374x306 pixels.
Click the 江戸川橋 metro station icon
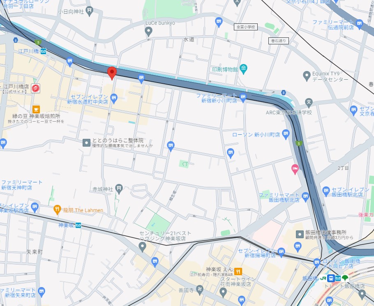[43, 51]
